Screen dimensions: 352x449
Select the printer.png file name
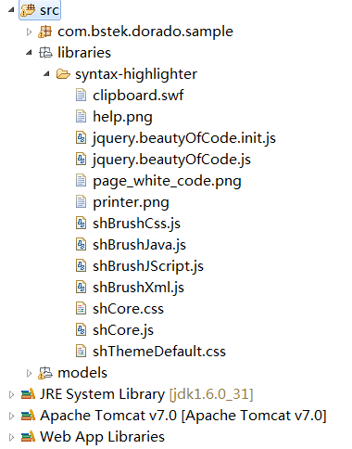131,202
